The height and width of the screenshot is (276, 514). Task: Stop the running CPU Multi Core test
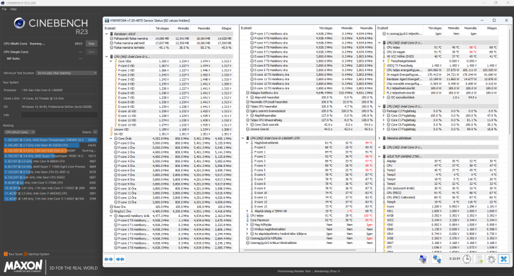pos(91,44)
